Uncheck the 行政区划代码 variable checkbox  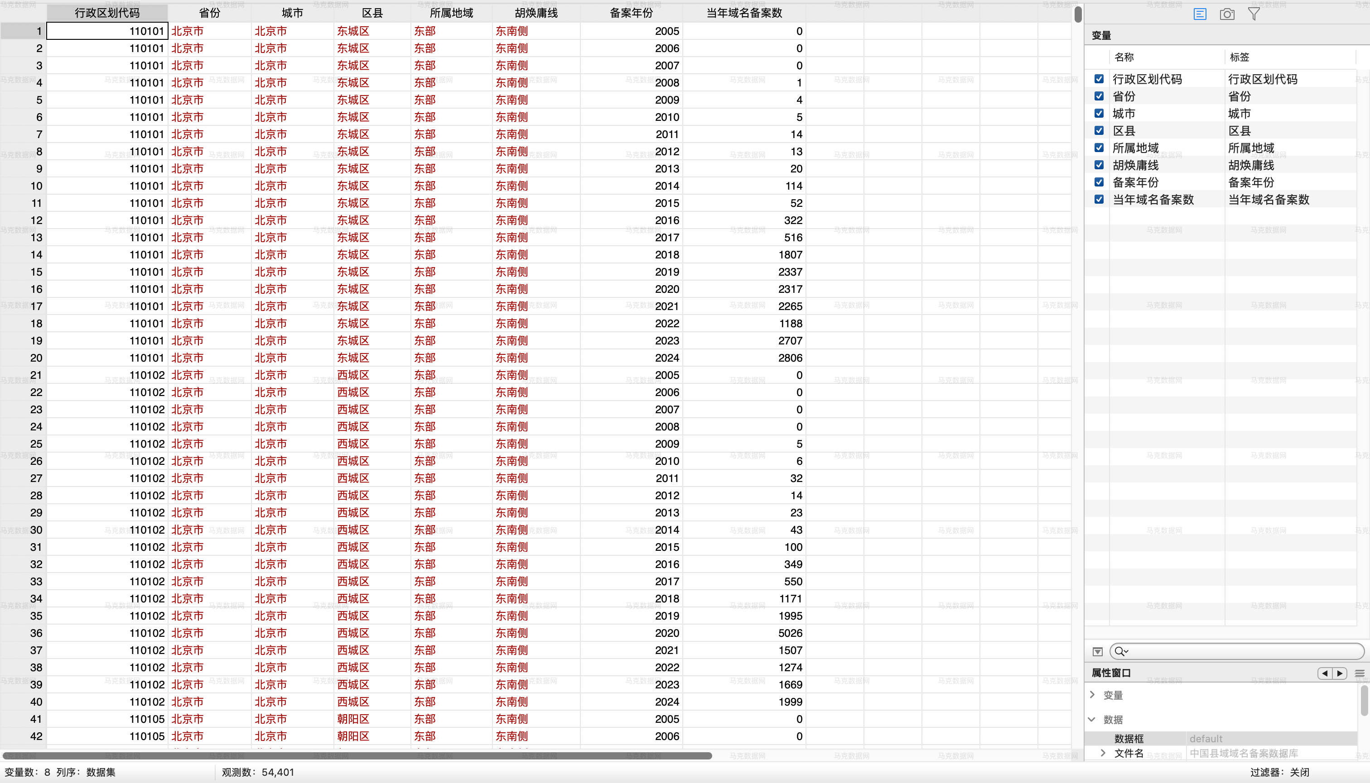[1099, 79]
